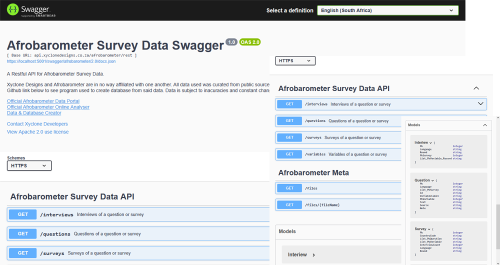The width and height of the screenshot is (500, 265).
Task: Click Contact Xyclone Developers link
Action: (x=37, y=123)
